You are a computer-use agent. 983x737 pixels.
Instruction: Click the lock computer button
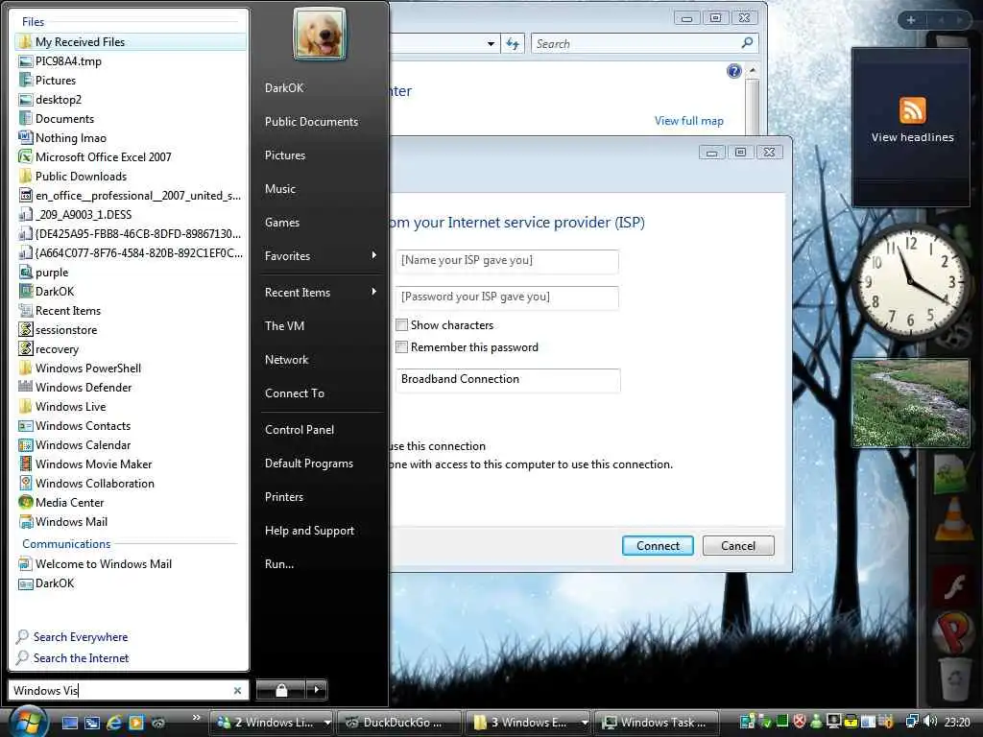point(281,690)
